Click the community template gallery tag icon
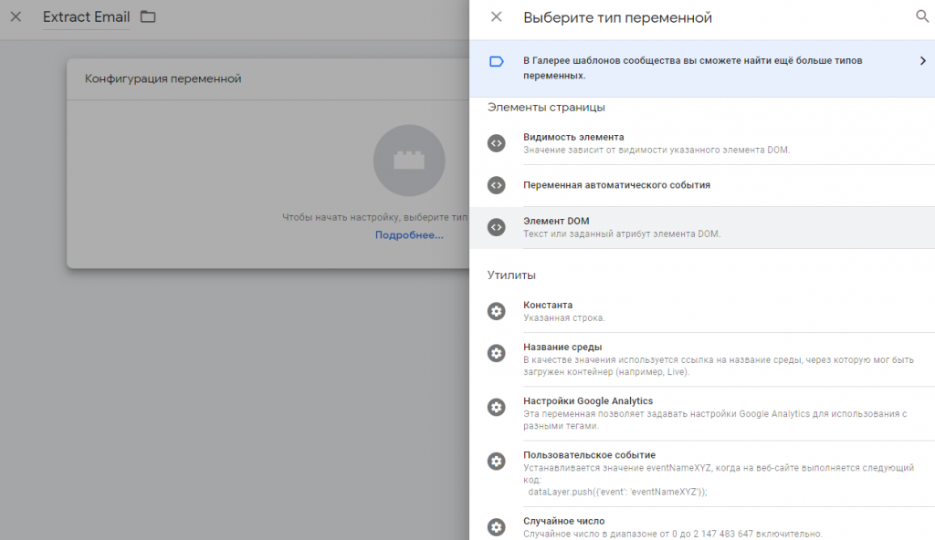This screenshot has width=935, height=540. pyautogui.click(x=496, y=61)
